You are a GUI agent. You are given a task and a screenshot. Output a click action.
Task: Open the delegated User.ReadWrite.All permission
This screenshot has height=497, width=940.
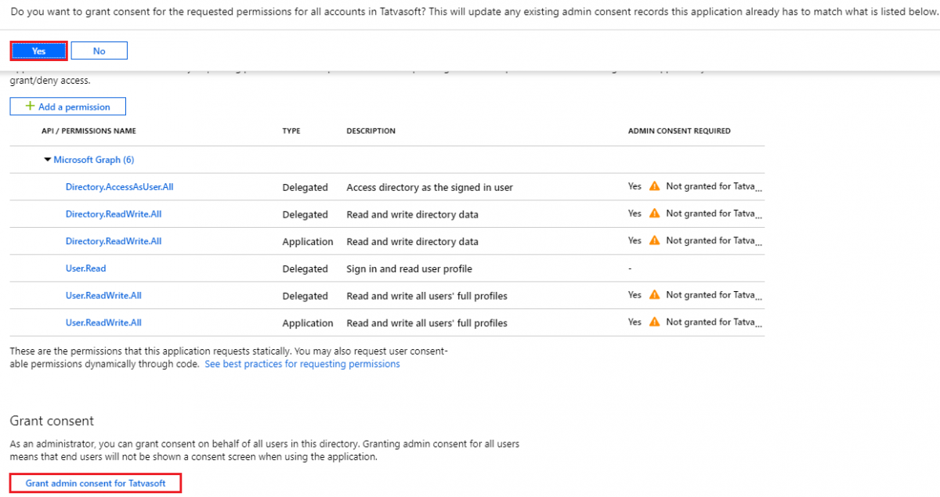pos(103,295)
